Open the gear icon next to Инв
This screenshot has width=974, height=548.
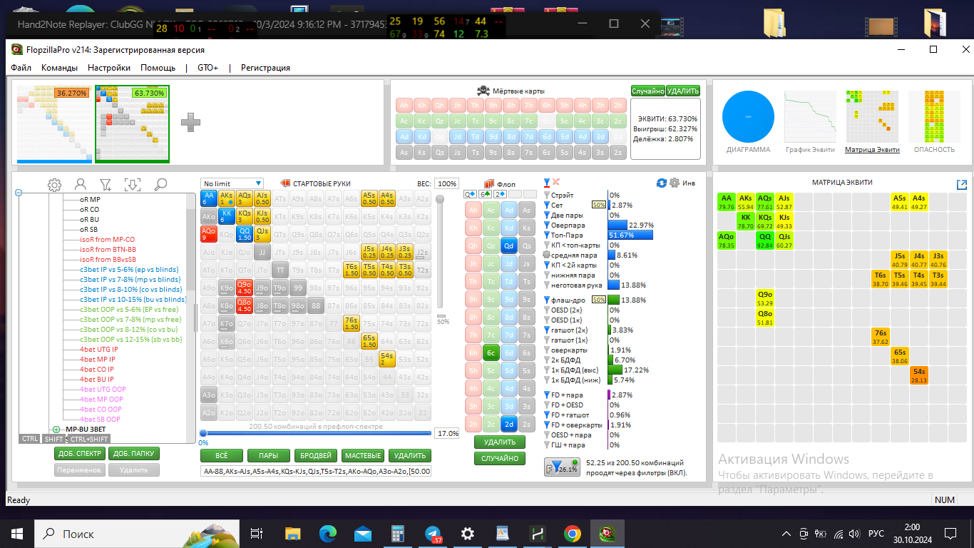coord(674,183)
